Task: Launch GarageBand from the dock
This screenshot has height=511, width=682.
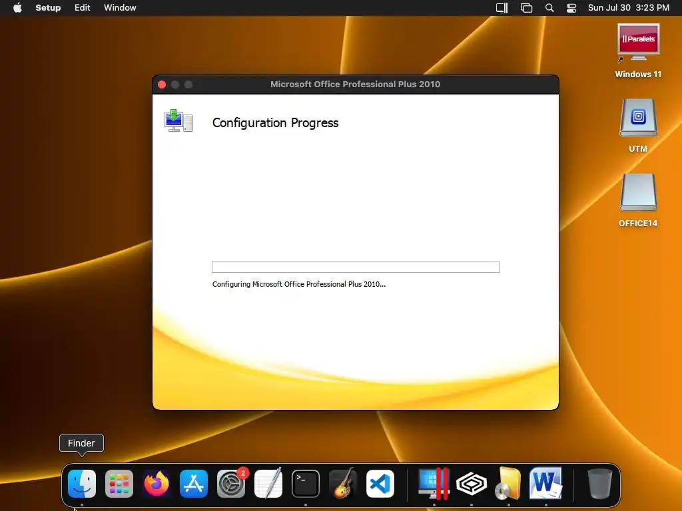Action: point(343,484)
